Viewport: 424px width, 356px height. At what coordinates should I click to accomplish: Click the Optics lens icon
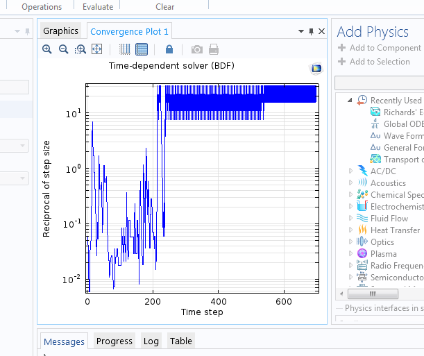(362, 241)
